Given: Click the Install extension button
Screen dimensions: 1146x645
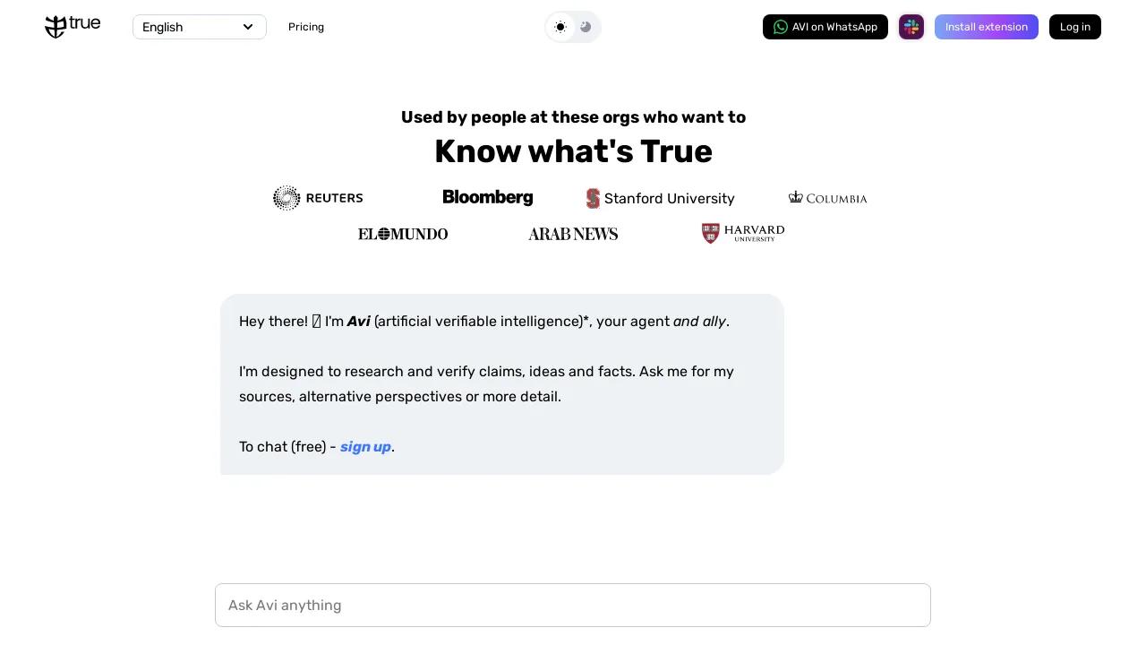Looking at the screenshot, I should pyautogui.click(x=986, y=27).
